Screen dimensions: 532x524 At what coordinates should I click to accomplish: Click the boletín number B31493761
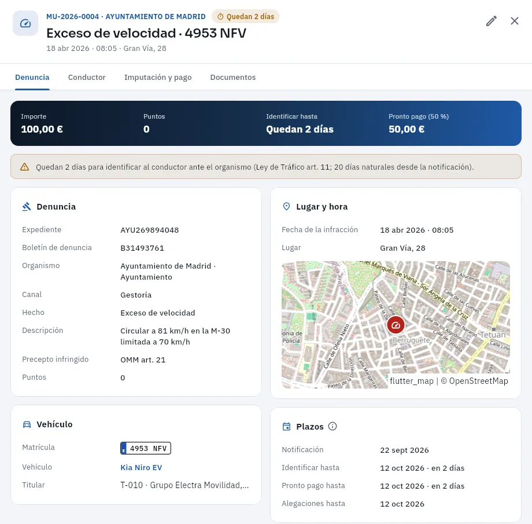142,248
